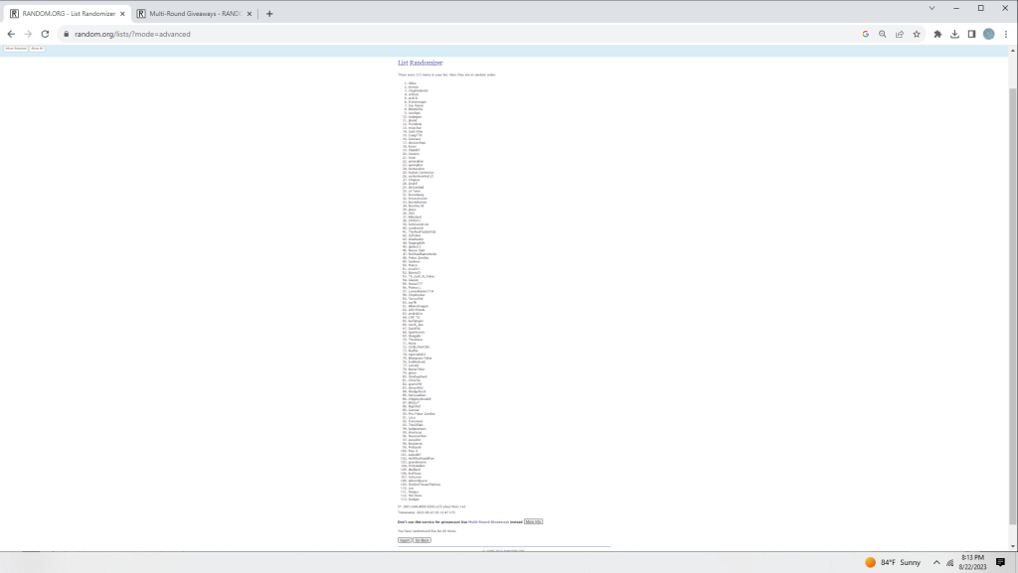Click the 113th and last list entry
The width and height of the screenshot is (1018, 573).
pyautogui.click(x=412, y=500)
